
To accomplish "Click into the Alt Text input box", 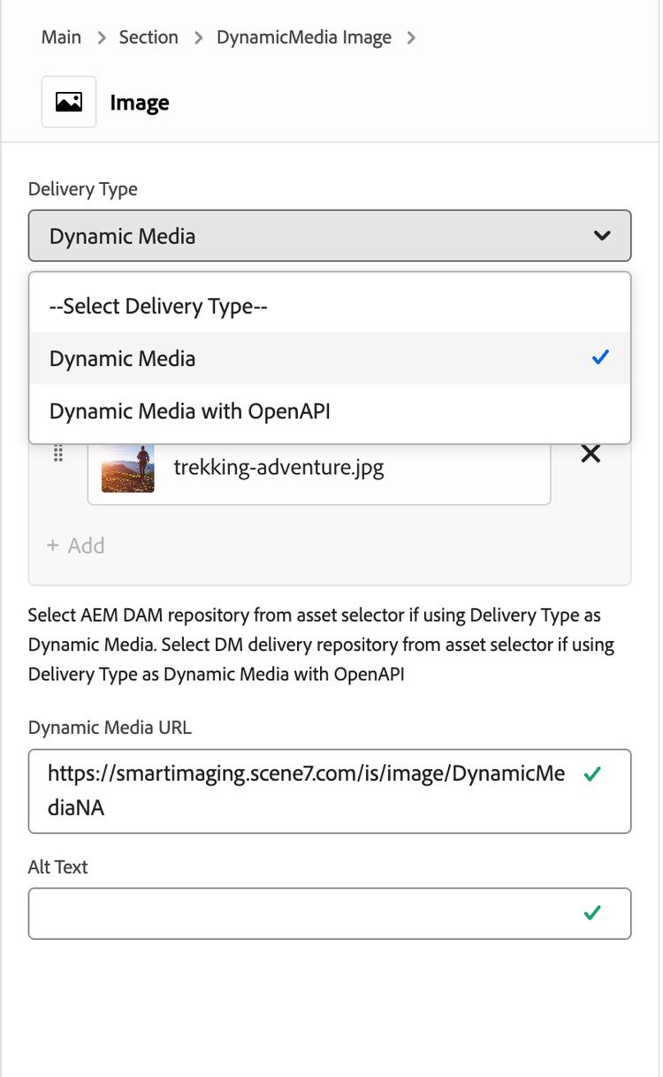I will (301, 913).
